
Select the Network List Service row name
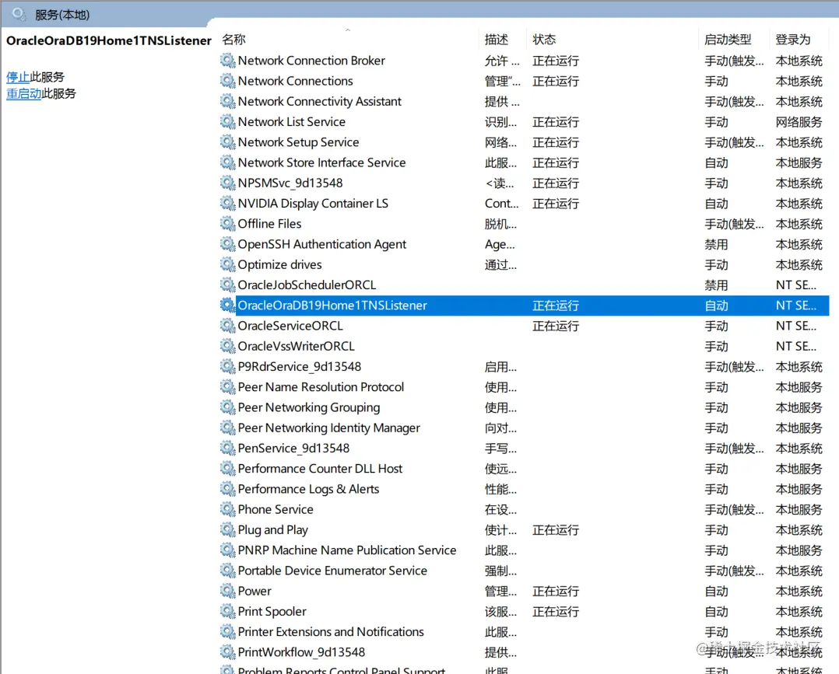pyautogui.click(x=292, y=121)
